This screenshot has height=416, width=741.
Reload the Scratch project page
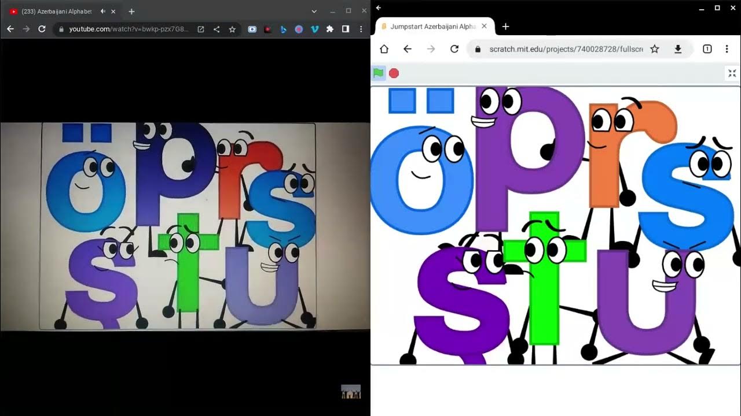[x=454, y=49]
